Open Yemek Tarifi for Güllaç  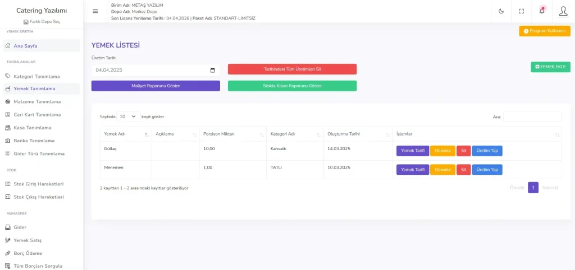[412, 151]
